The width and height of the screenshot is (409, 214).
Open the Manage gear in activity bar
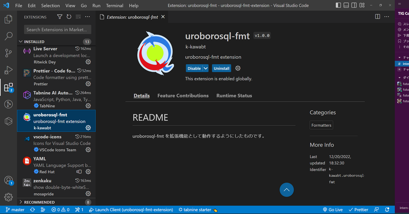9,197
